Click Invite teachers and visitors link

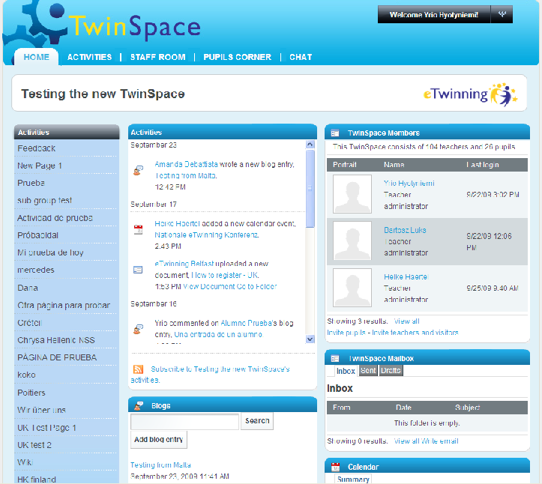(415, 333)
